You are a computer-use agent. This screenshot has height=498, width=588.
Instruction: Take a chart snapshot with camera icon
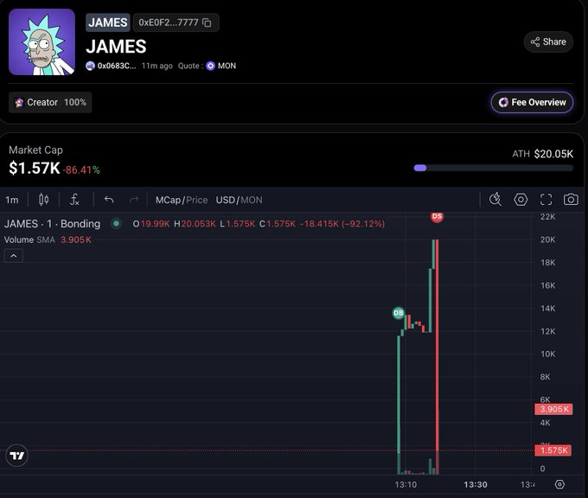click(x=571, y=199)
